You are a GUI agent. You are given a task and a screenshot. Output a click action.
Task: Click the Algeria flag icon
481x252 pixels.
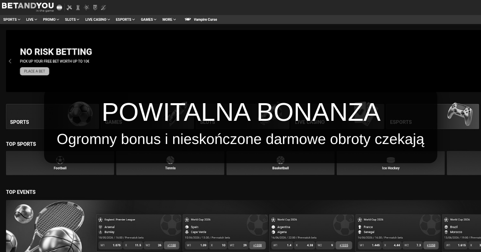coord(273,232)
